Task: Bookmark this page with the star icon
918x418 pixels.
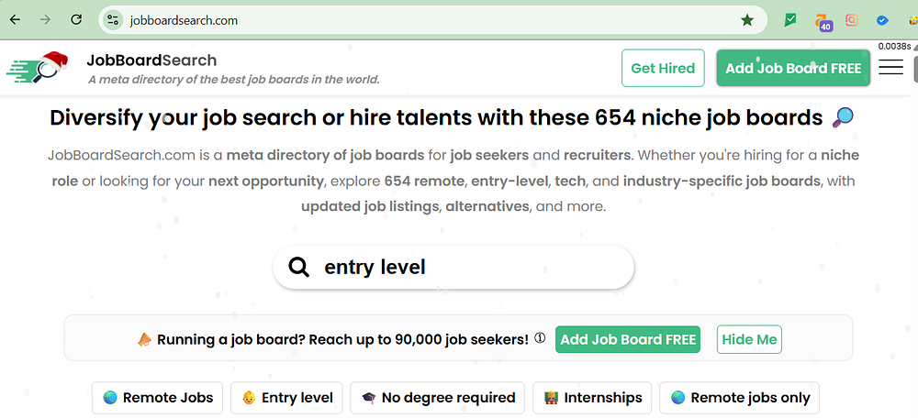Action: point(747,19)
